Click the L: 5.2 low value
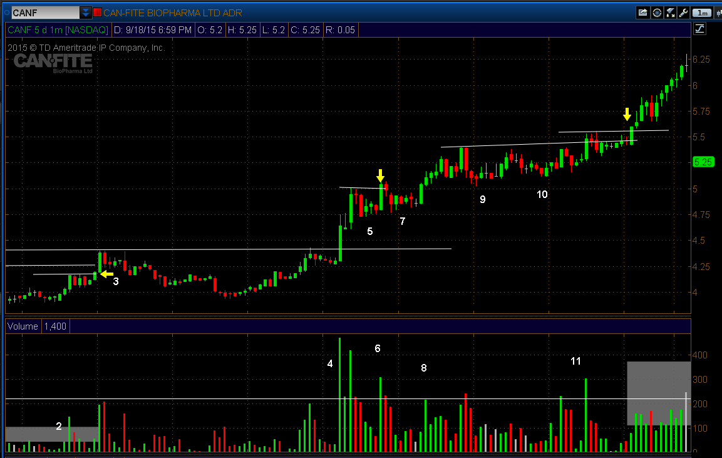Screen dimensions: 722x458 click(x=274, y=30)
